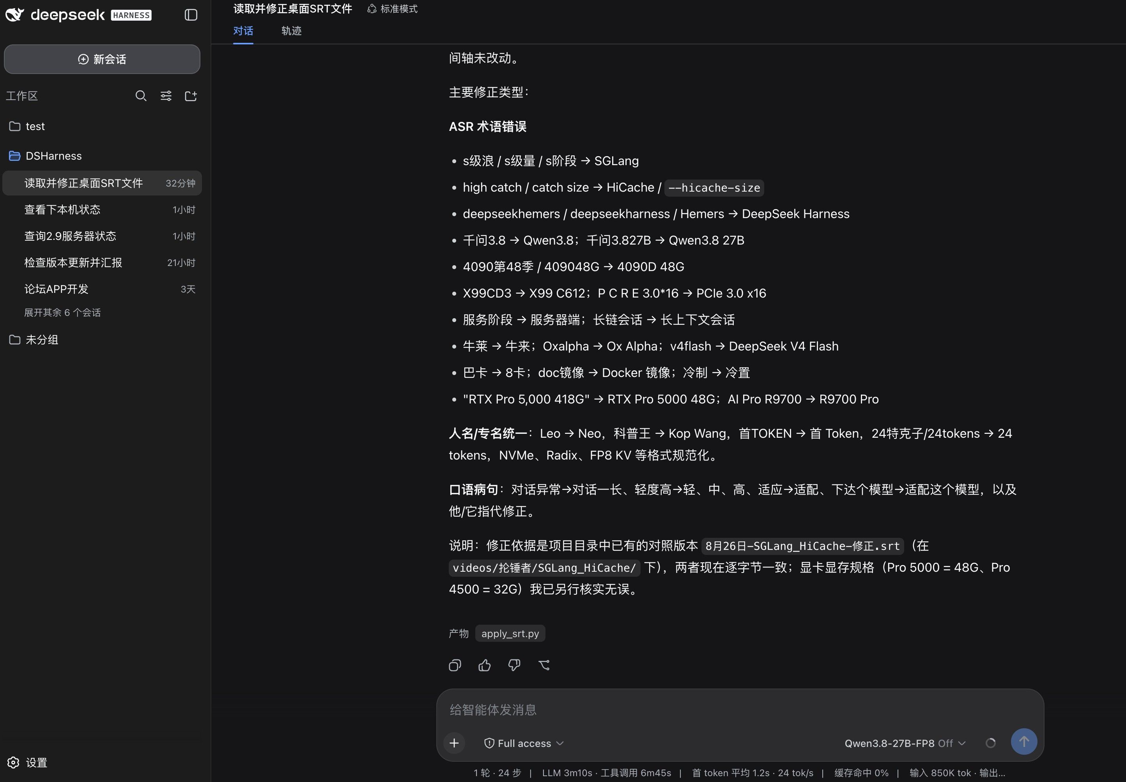Open conversation 查看下本机状态
The image size is (1126, 782).
[x=102, y=210]
